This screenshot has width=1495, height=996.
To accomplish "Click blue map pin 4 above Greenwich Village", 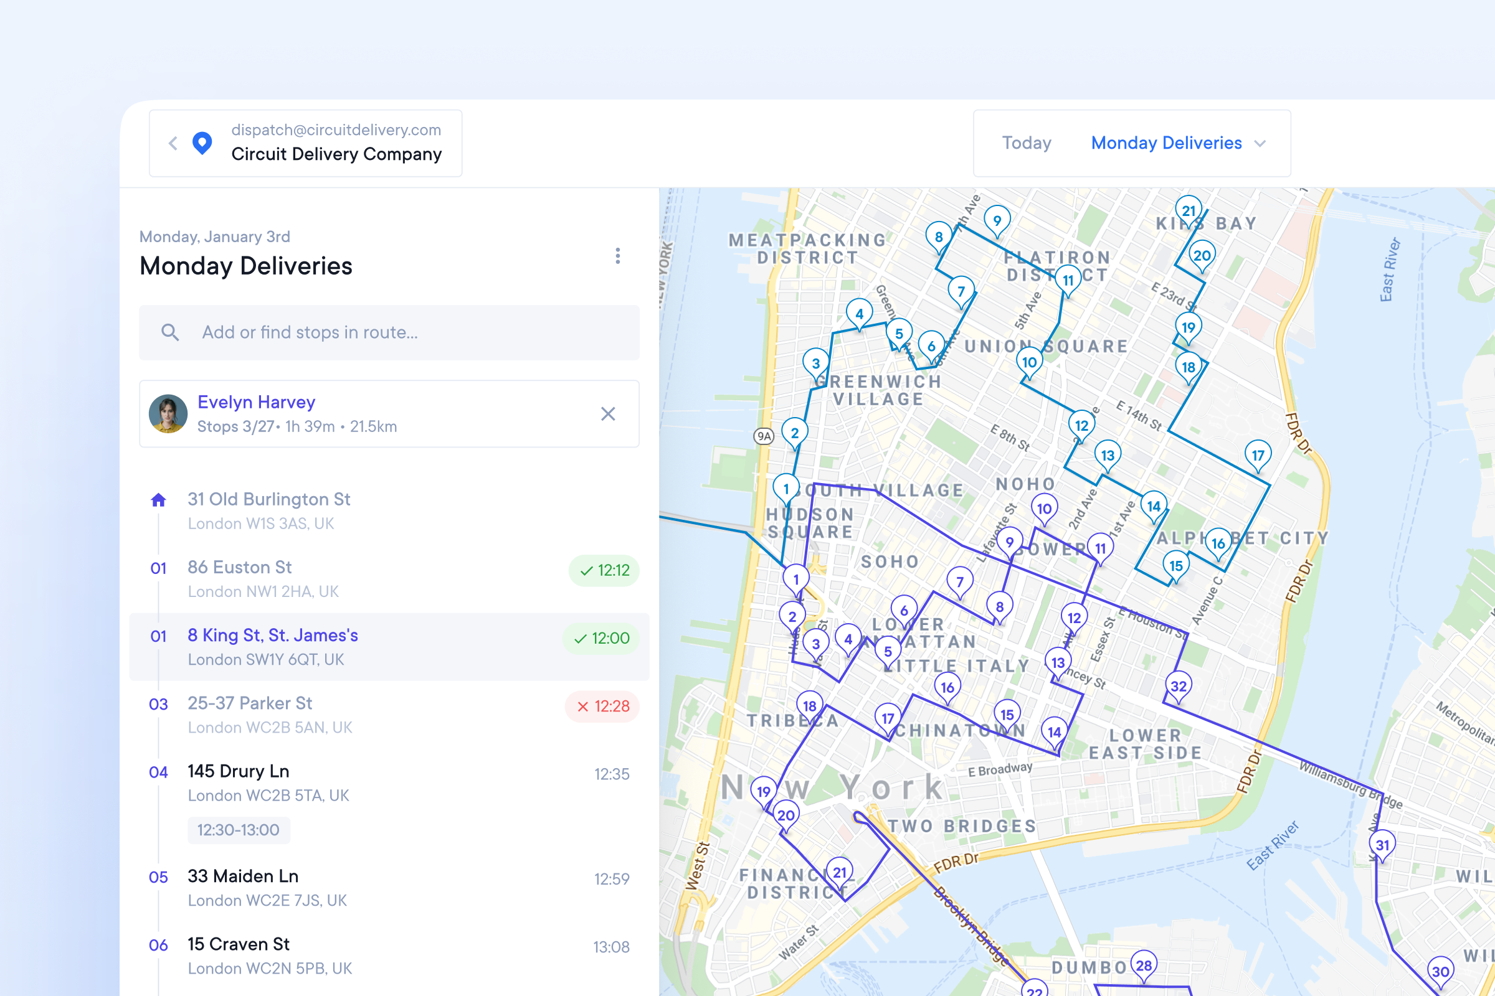I will [860, 314].
